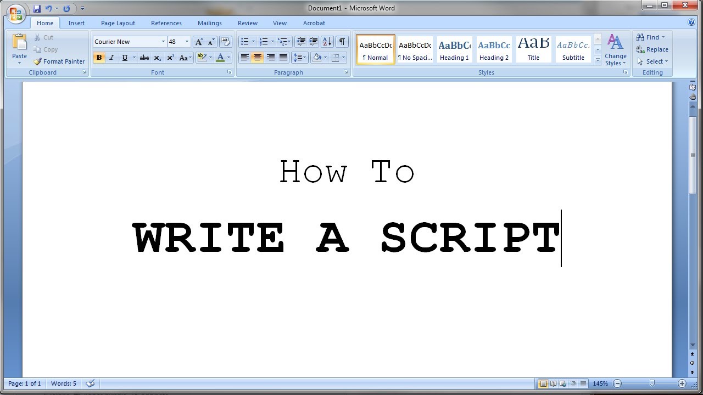The height and width of the screenshot is (395, 703).
Task: Toggle Bold formatting off
Action: [99, 58]
